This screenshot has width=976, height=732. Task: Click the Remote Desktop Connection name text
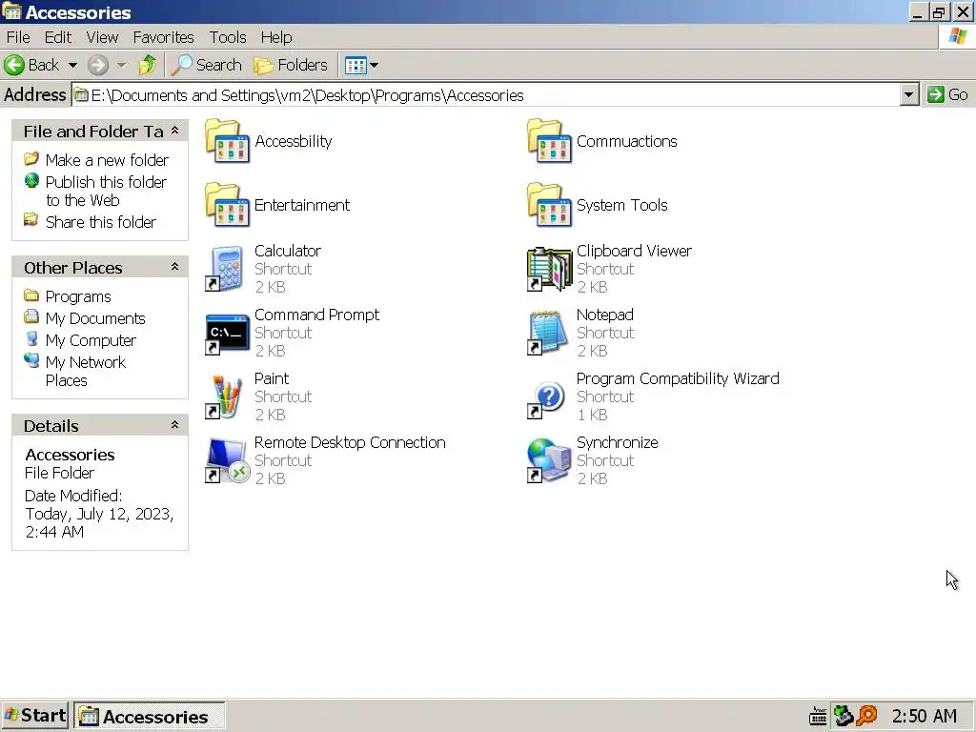click(x=350, y=442)
